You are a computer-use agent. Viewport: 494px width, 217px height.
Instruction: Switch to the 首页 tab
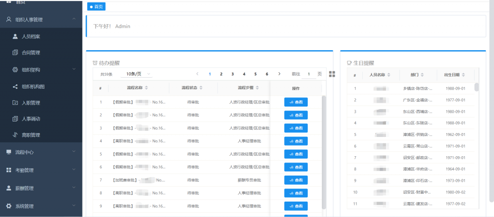pyautogui.click(x=96, y=7)
